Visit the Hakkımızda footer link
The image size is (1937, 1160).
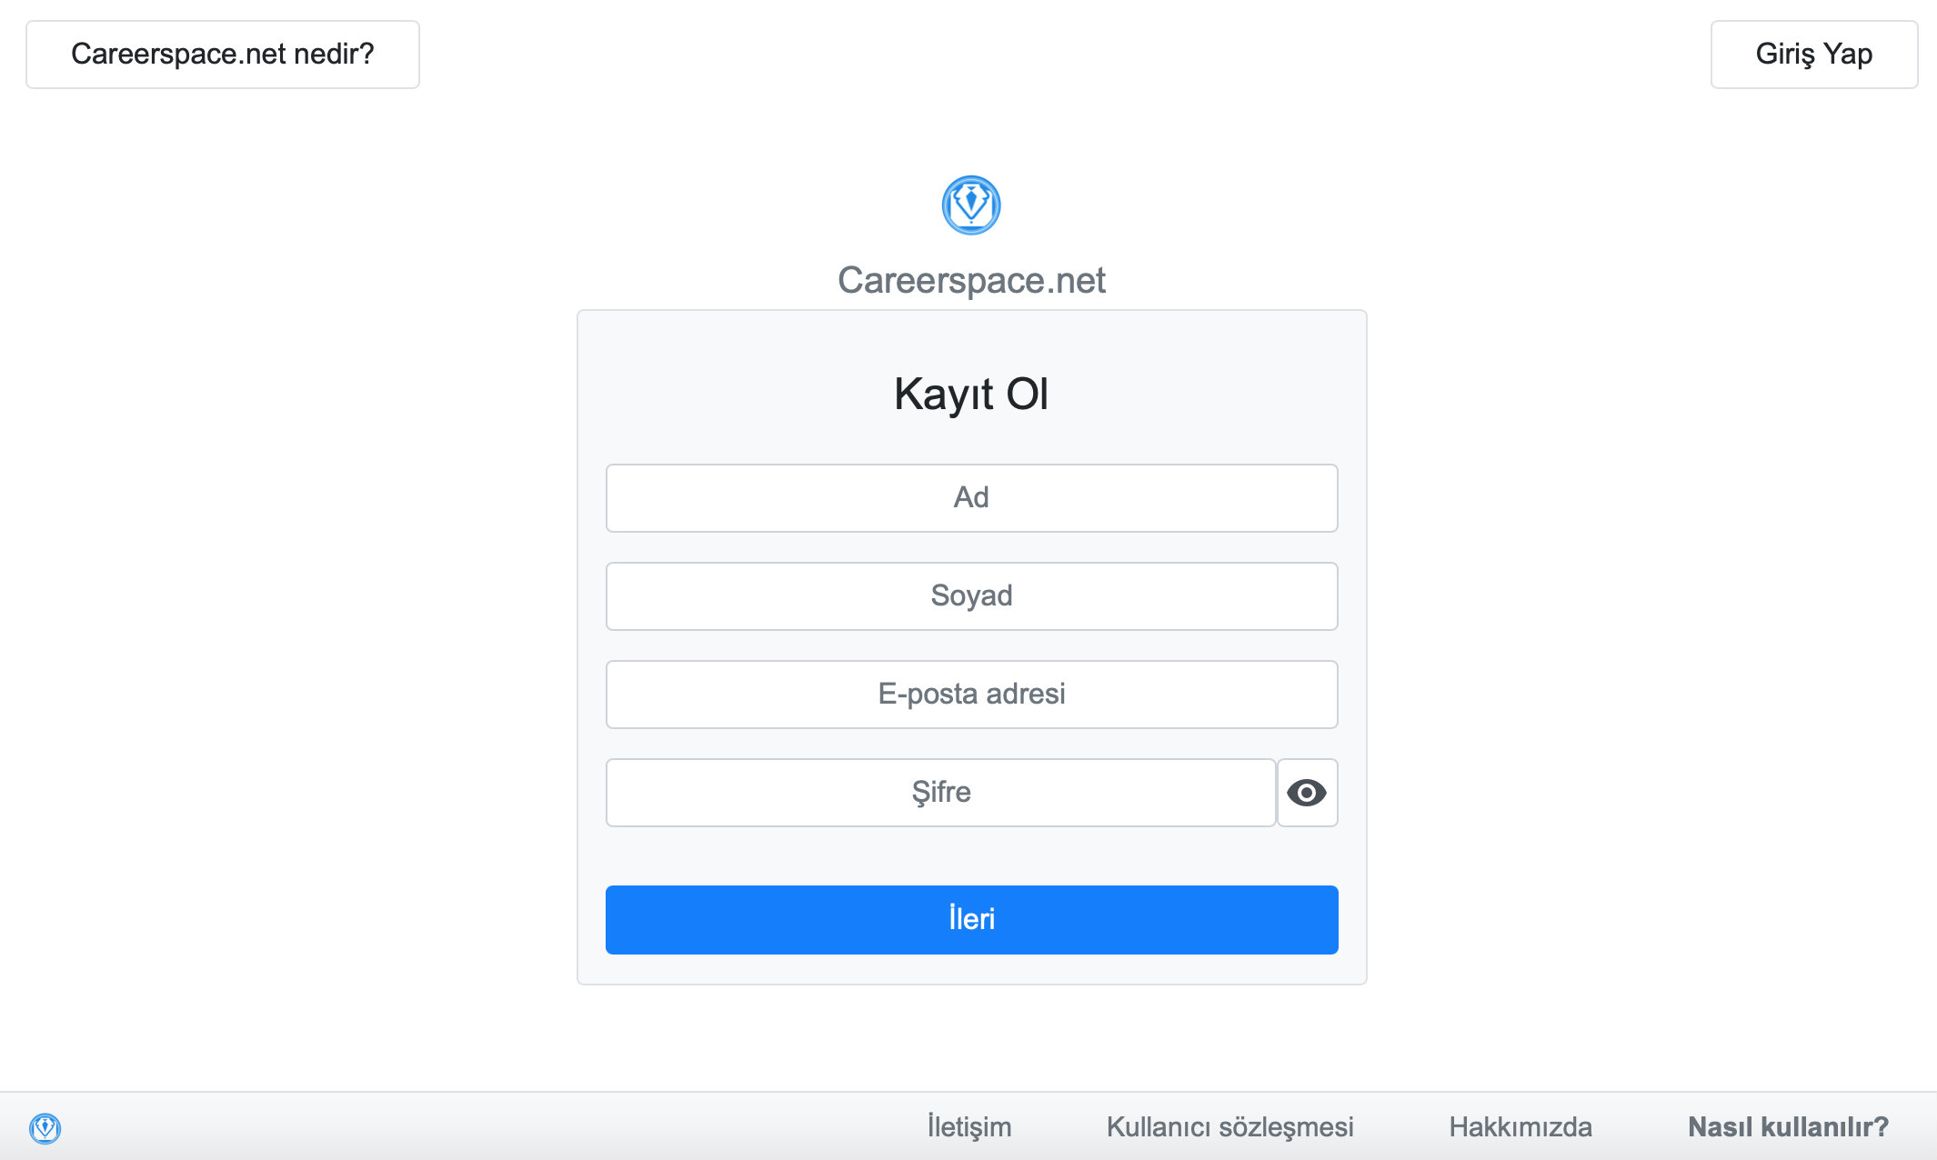[1520, 1127]
